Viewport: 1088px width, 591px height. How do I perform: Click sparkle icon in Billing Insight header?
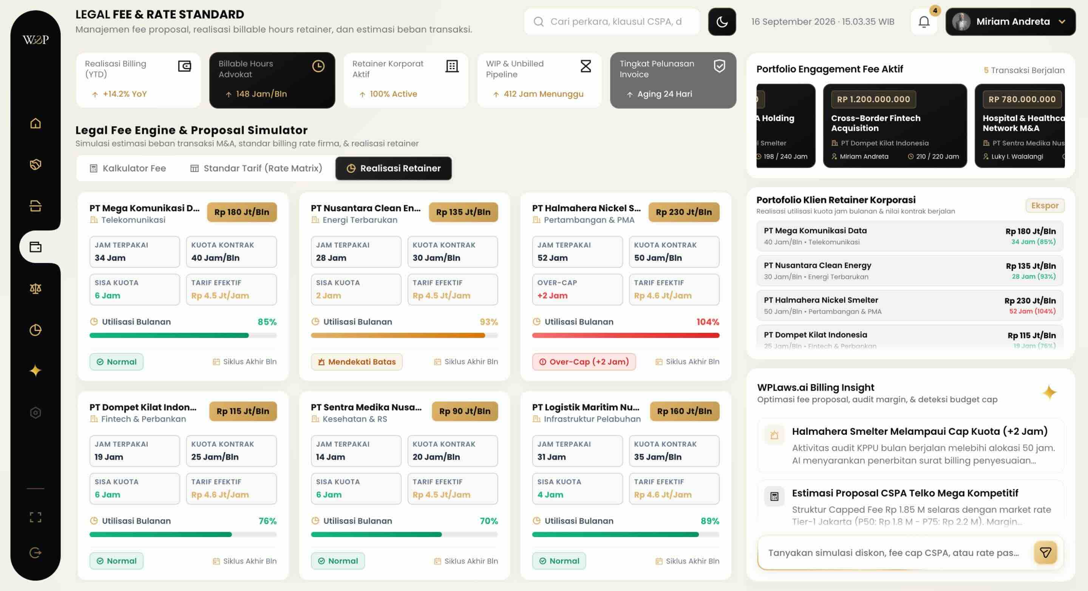click(1049, 392)
